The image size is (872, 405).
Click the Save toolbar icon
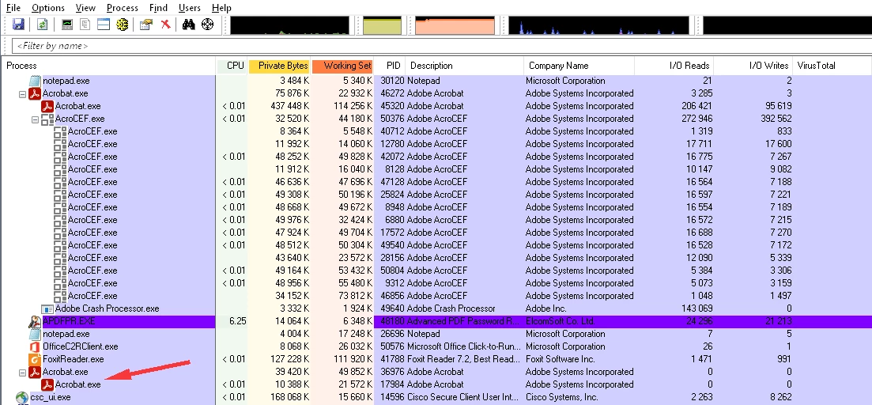[18, 25]
